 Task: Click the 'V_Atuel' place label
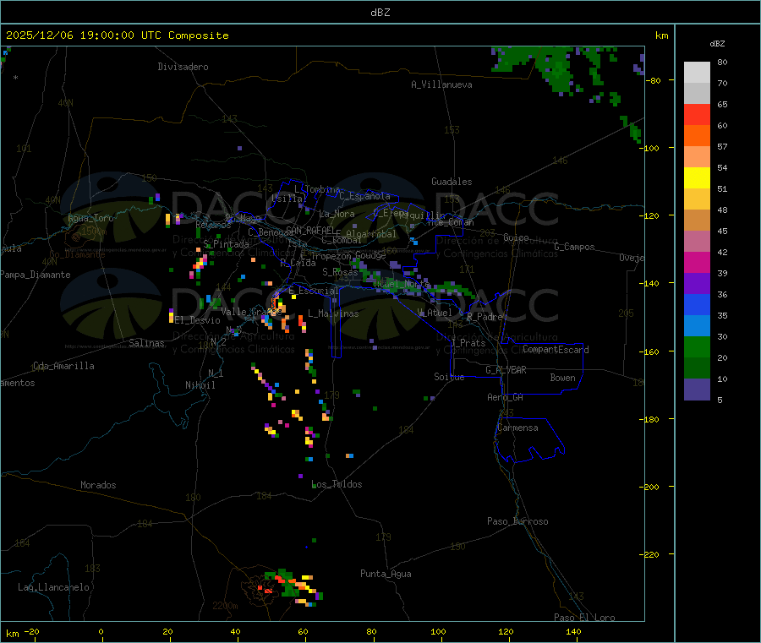(x=435, y=313)
